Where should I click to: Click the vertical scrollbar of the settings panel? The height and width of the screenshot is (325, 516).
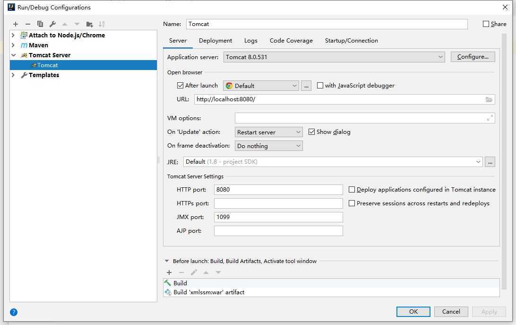(504, 161)
